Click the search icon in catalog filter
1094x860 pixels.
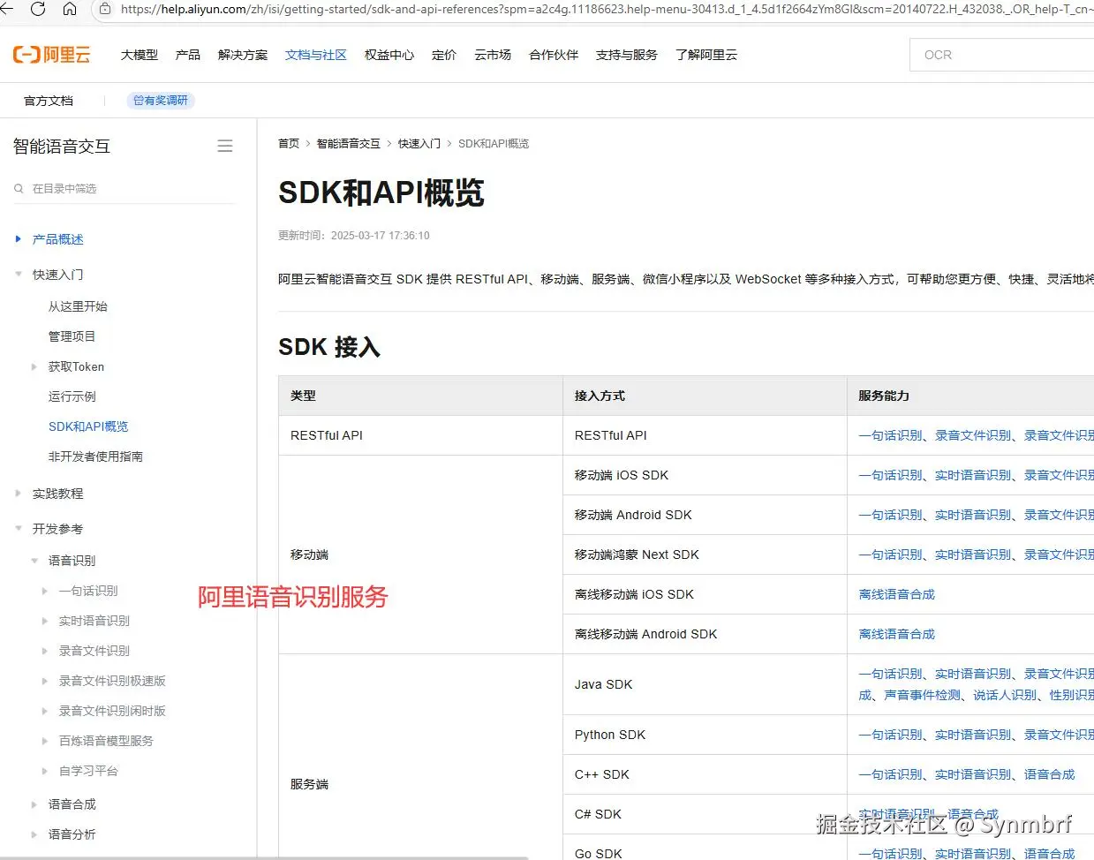[x=19, y=189]
